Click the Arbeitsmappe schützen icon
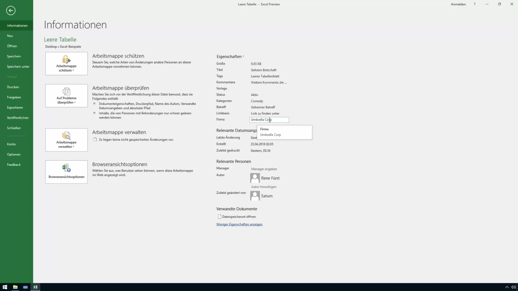The height and width of the screenshot is (291, 518). 66,63
